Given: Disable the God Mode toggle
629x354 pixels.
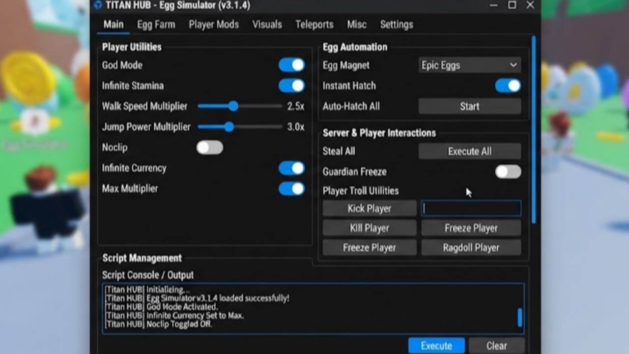Looking at the screenshot, I should point(292,65).
